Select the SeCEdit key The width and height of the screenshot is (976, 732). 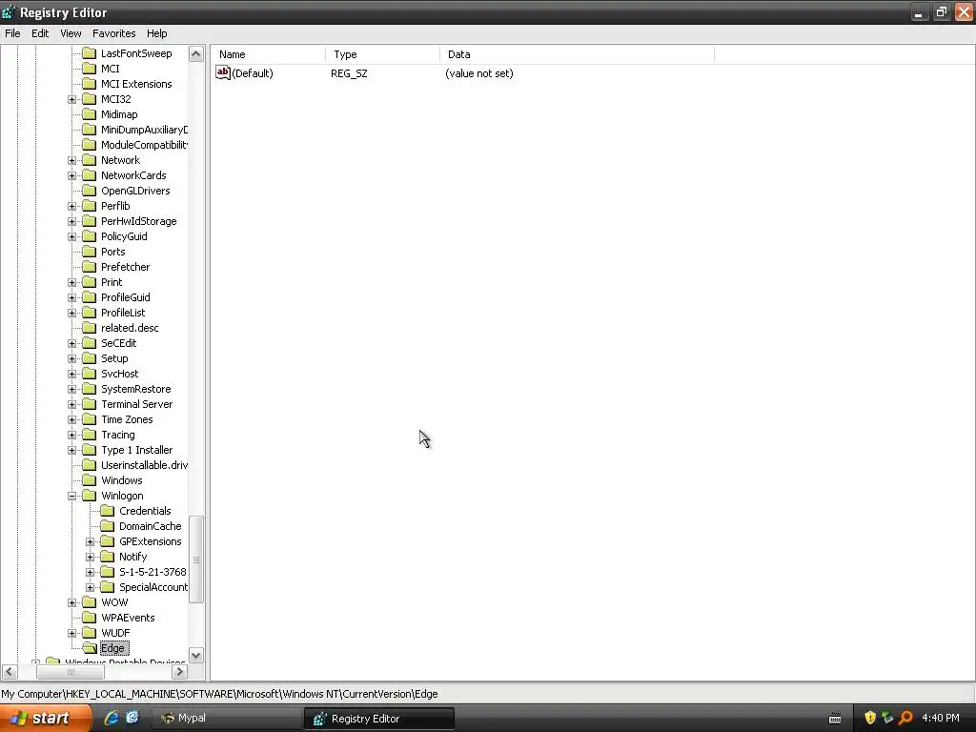coord(119,343)
